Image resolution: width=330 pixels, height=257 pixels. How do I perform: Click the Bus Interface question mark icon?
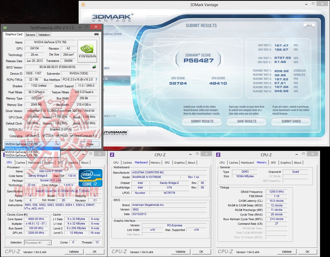pyautogui.click(x=96, y=80)
